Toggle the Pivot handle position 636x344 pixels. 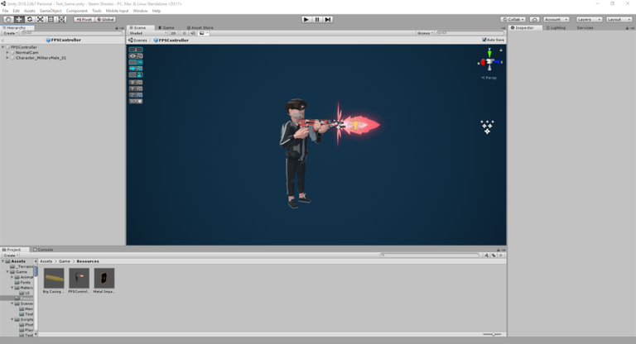coord(84,20)
